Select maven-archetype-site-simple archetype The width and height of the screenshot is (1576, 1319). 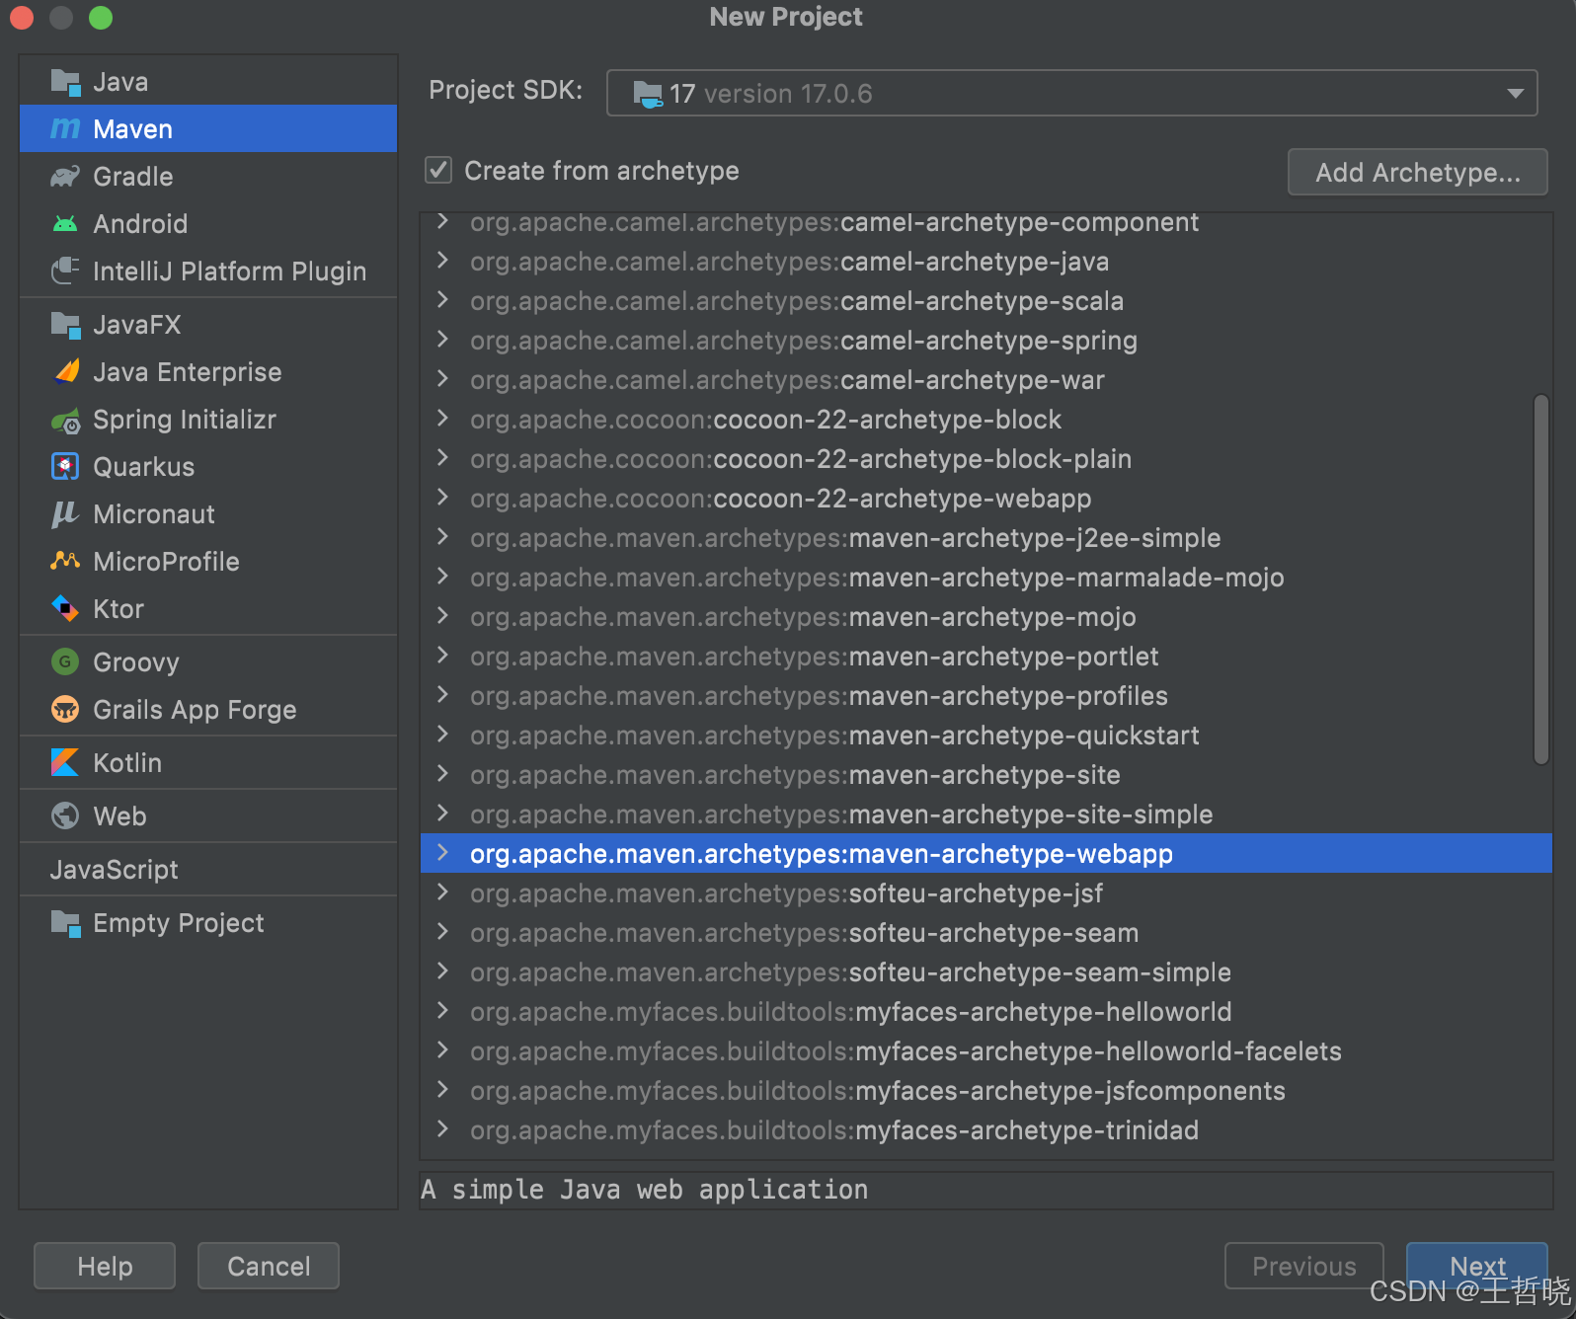(x=986, y=815)
